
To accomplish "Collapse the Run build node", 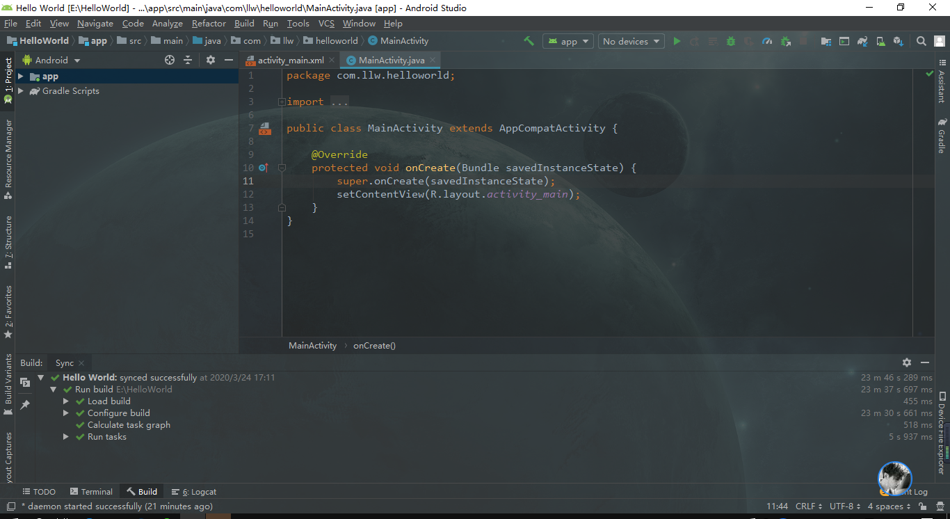I will tap(54, 390).
